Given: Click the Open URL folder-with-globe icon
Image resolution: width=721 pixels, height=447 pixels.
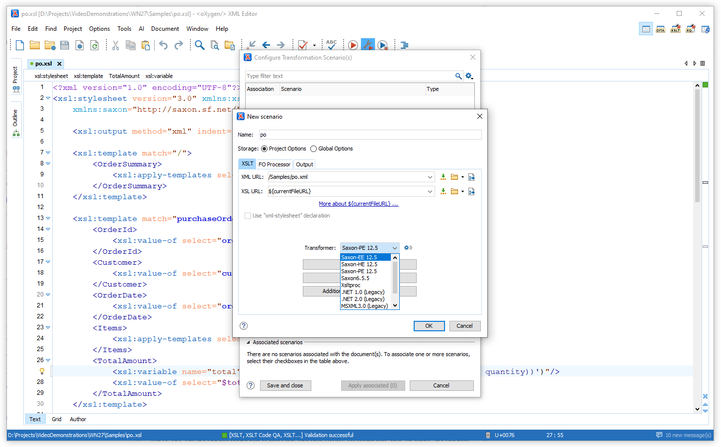Looking at the screenshot, I should click(x=50, y=45).
